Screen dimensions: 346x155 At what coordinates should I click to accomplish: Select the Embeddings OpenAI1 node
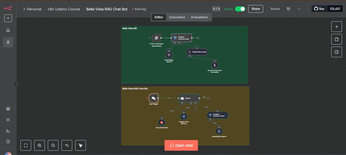click(169, 55)
